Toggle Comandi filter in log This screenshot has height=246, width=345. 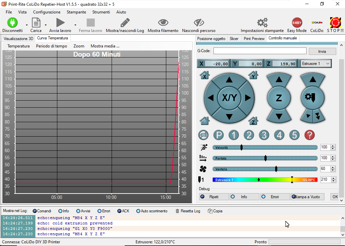click(35, 211)
